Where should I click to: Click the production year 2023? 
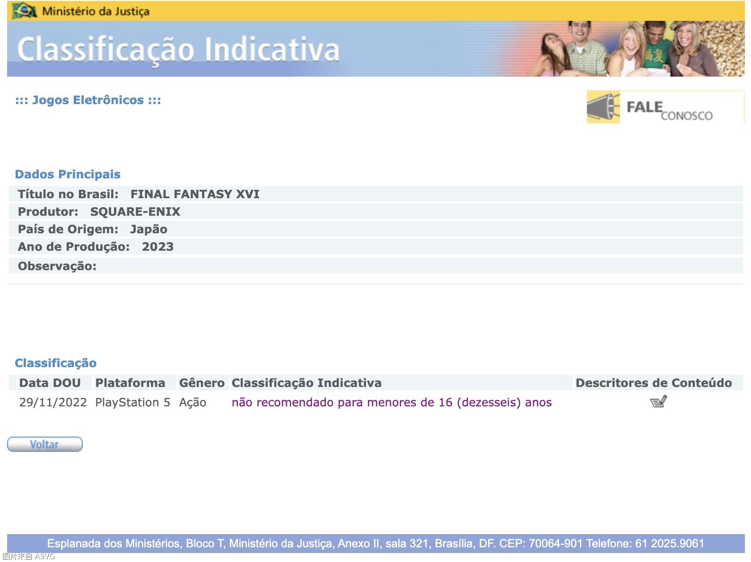coord(158,247)
